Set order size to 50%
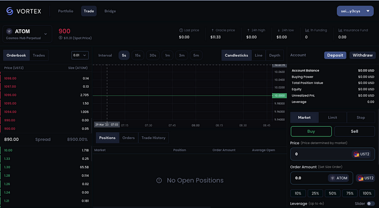The height and width of the screenshot is (208, 379). pyautogui.click(x=332, y=193)
